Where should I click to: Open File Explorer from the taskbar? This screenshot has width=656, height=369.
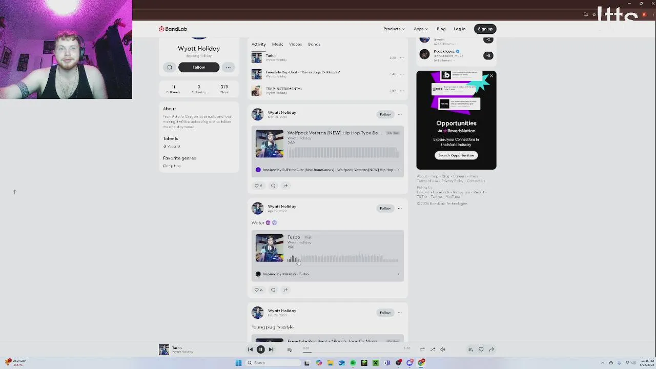330,363
